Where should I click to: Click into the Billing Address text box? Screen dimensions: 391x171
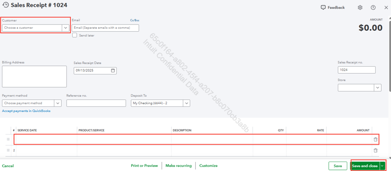pyautogui.click(x=34, y=76)
